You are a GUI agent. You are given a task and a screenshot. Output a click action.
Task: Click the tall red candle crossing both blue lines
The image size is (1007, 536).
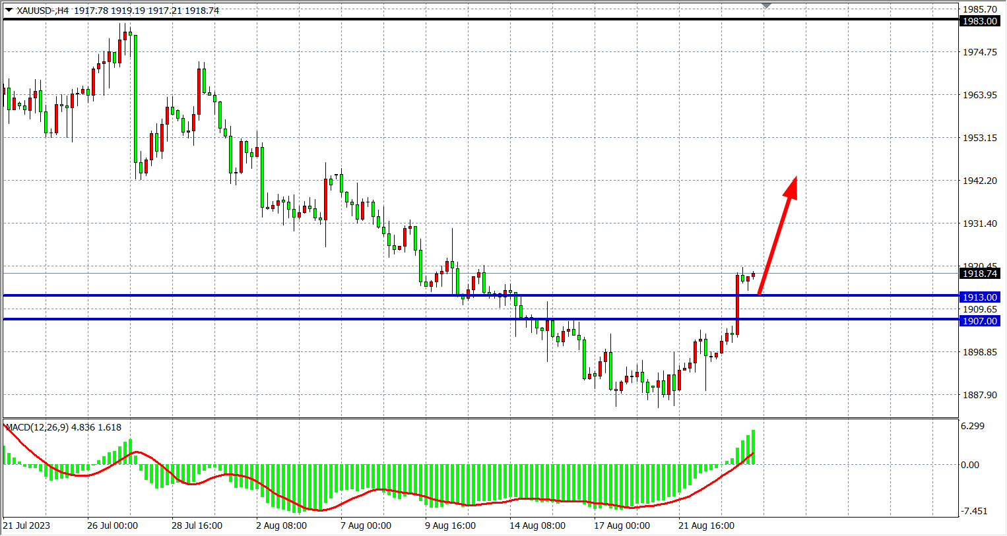coord(737,305)
